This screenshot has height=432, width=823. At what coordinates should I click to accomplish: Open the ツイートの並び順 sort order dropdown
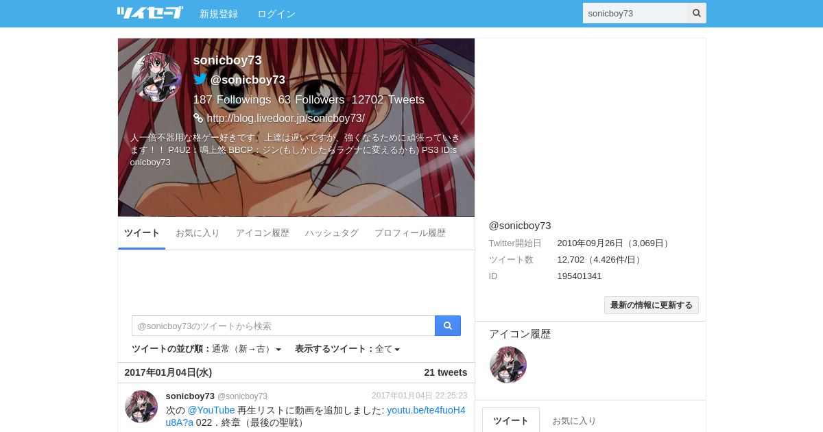206,349
